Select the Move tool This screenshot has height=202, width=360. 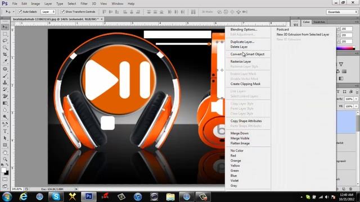[x=5, y=27]
